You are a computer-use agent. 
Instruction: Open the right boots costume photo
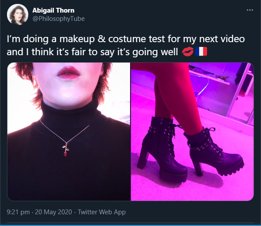[x=192, y=132]
